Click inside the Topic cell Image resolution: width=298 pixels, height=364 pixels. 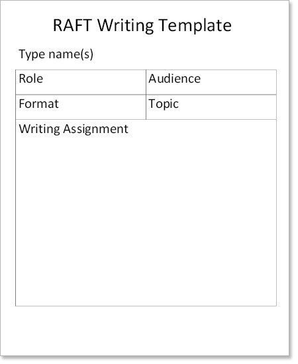211,107
